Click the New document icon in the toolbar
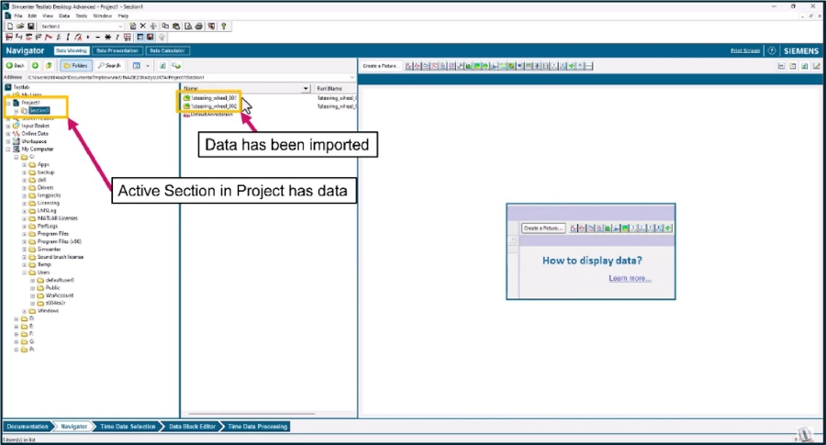Image resolution: width=826 pixels, height=445 pixels. pos(9,27)
